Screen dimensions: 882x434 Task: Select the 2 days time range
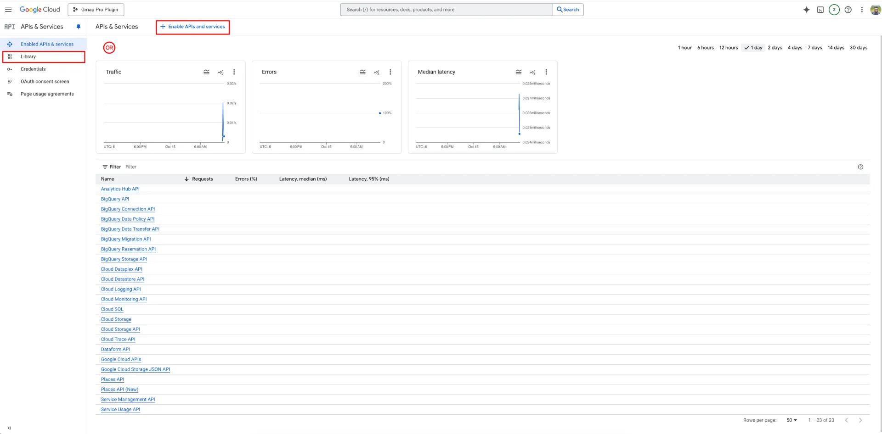(775, 48)
